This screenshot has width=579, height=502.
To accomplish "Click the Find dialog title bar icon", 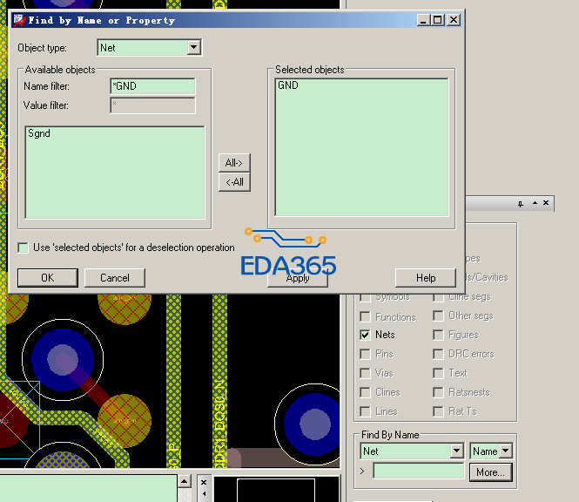I will coord(18,19).
